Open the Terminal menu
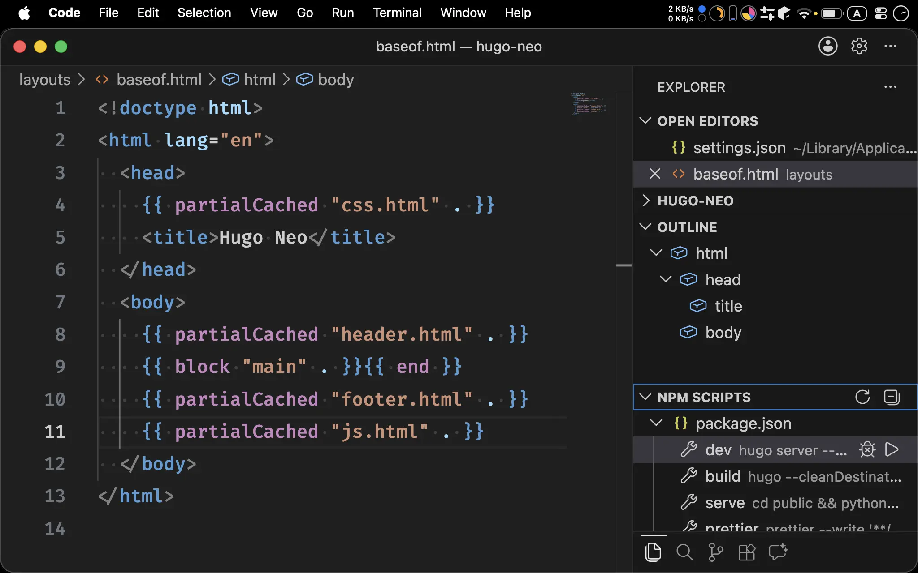This screenshot has width=918, height=573. [x=397, y=13]
